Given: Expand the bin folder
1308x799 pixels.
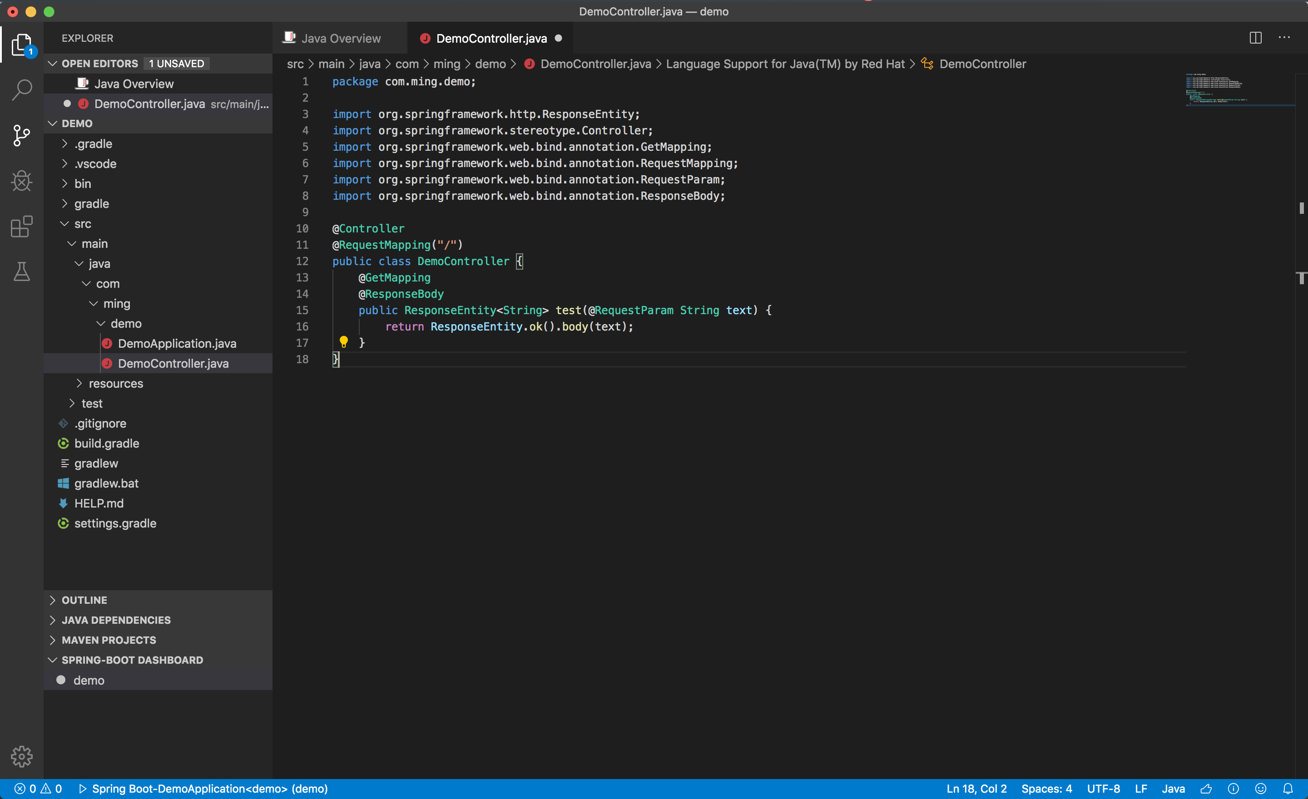Looking at the screenshot, I should click(x=65, y=183).
